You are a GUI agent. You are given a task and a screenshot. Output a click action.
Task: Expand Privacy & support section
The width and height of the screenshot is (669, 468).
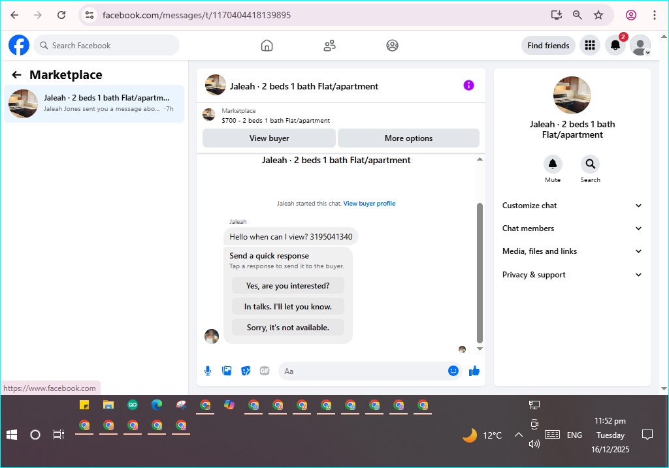pyautogui.click(x=572, y=275)
